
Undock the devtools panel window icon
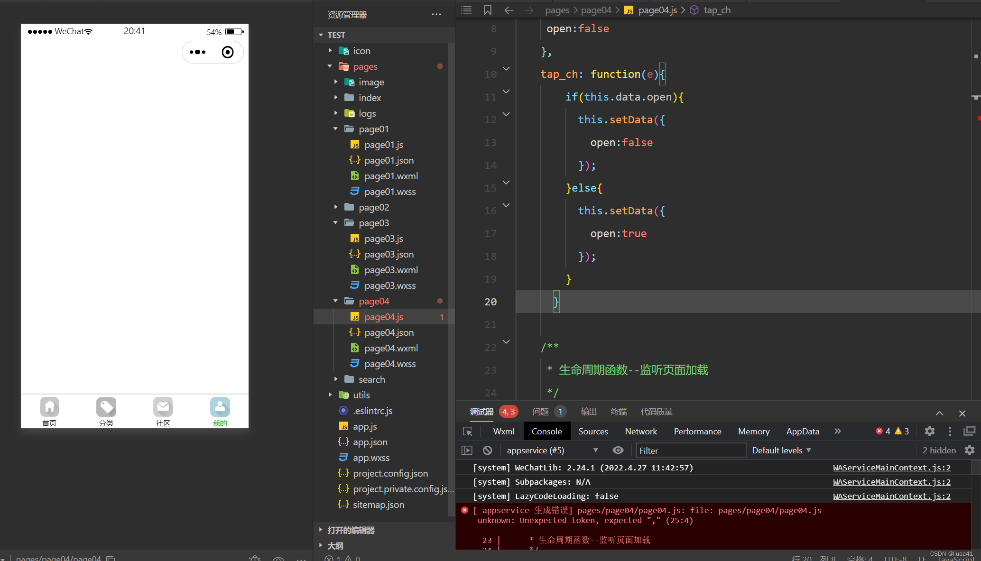pos(969,431)
